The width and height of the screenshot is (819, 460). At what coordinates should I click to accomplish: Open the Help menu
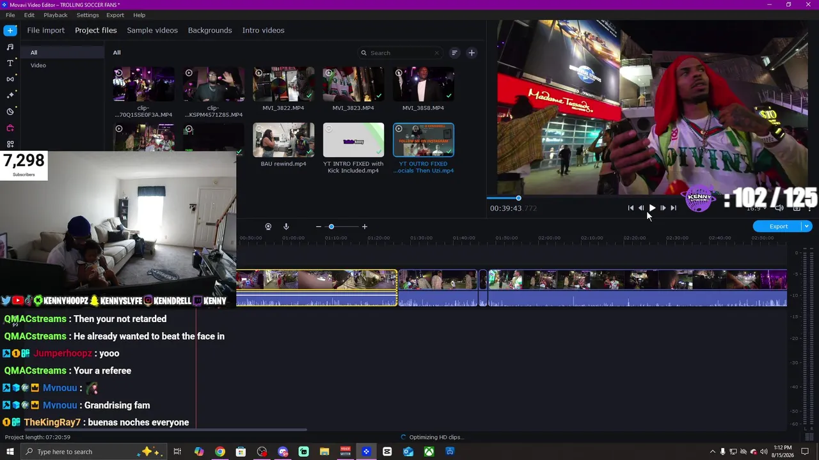tap(139, 15)
